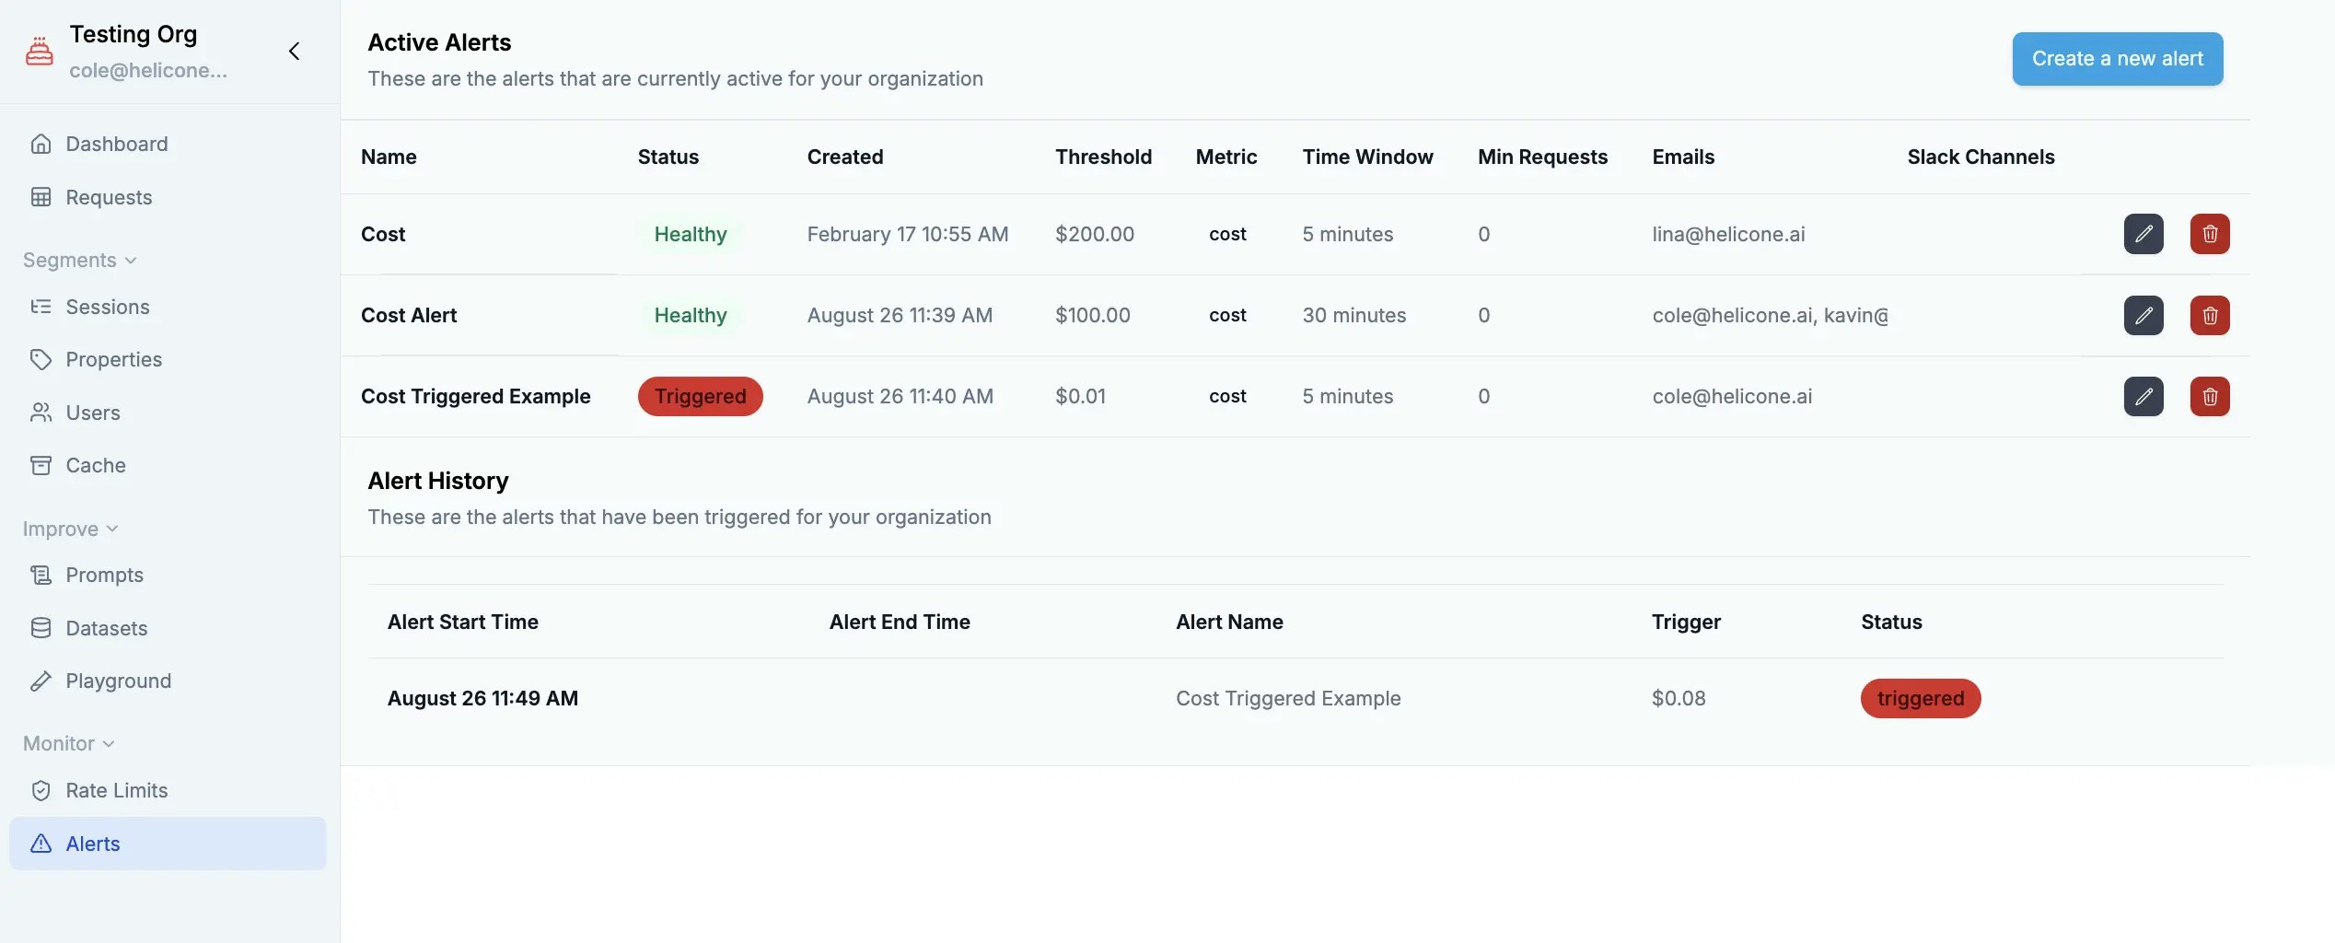Open the Sessions view
The height and width of the screenshot is (943, 2335).
click(x=108, y=307)
